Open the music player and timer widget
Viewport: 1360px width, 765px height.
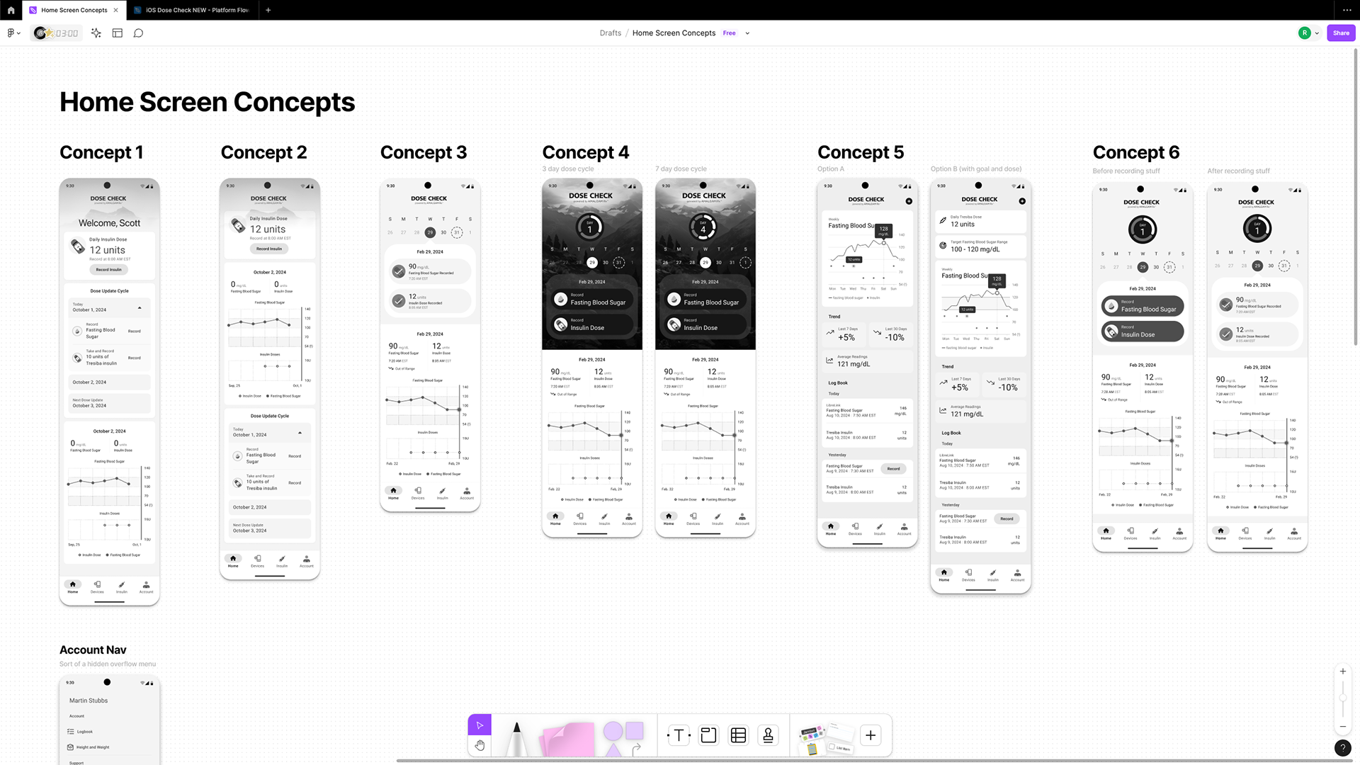pyautogui.click(x=56, y=33)
